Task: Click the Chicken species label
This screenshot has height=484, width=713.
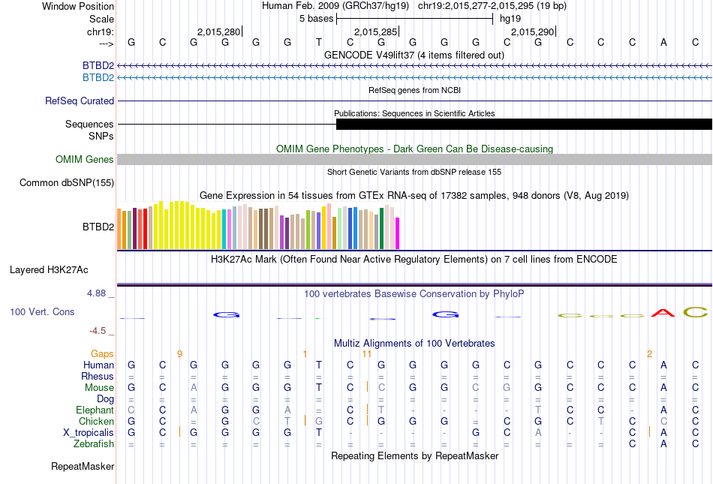Action: 96,421
